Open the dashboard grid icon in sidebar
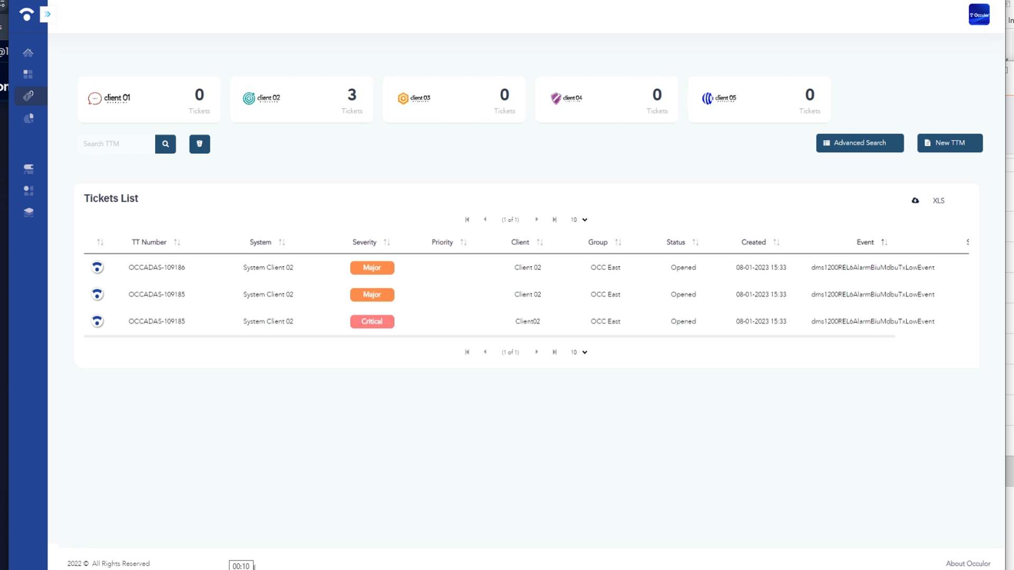Image resolution: width=1014 pixels, height=570 pixels. [x=28, y=74]
